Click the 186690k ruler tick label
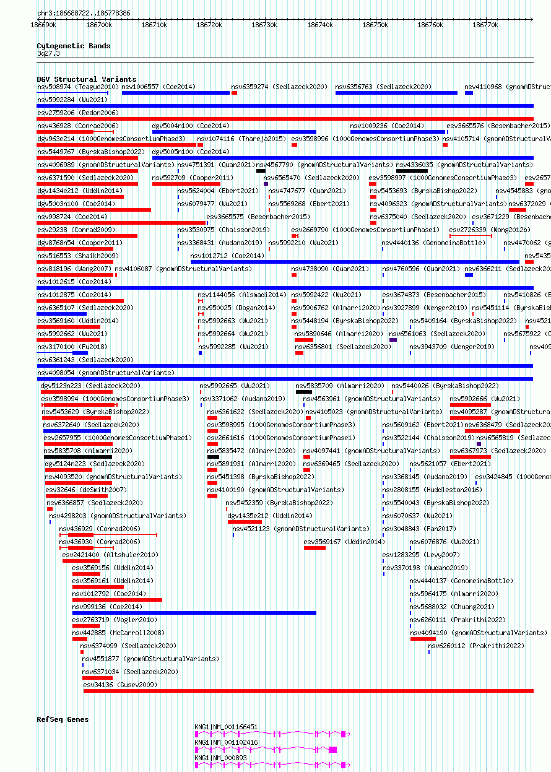Viewport: 551px width, 772px height. tap(43, 25)
